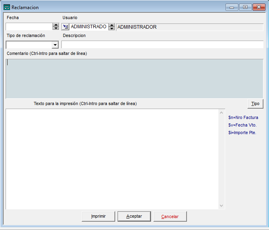Click the print text scrollbar down arrow
The width and height of the screenshot is (269, 230).
click(221, 205)
